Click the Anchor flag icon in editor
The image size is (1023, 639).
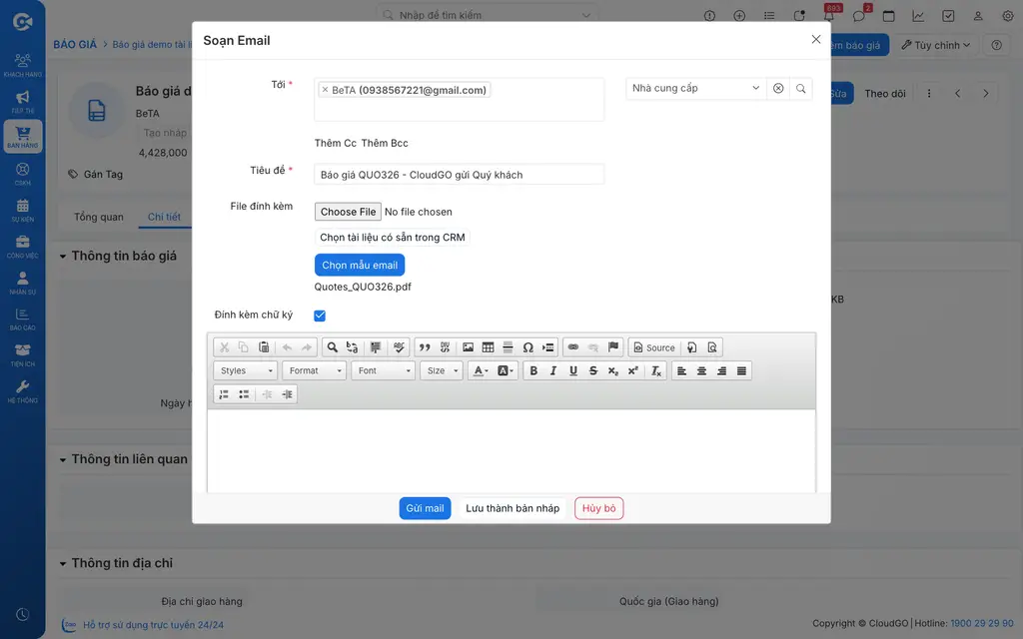[x=613, y=347]
